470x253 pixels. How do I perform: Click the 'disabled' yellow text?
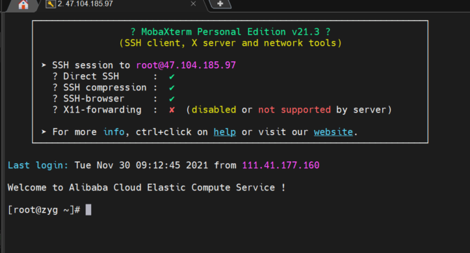[x=214, y=110]
